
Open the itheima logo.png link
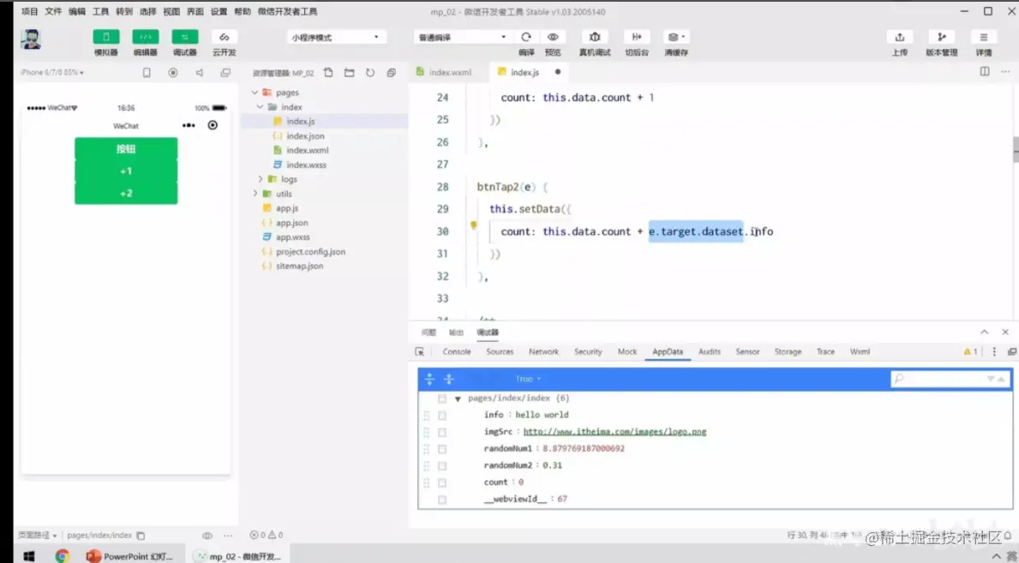[614, 432]
